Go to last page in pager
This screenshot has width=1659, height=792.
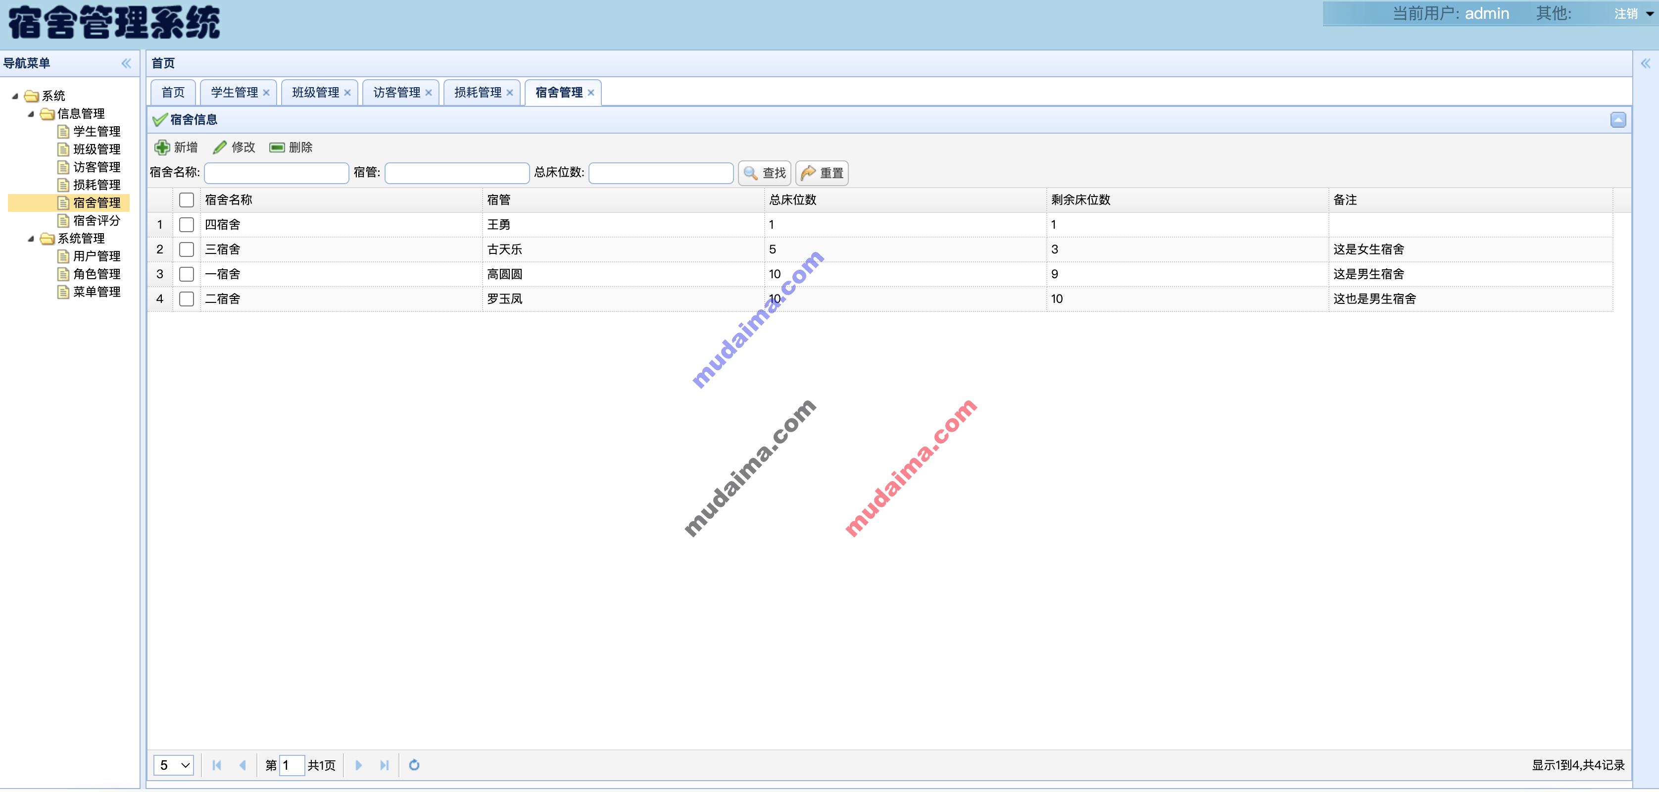click(x=385, y=765)
